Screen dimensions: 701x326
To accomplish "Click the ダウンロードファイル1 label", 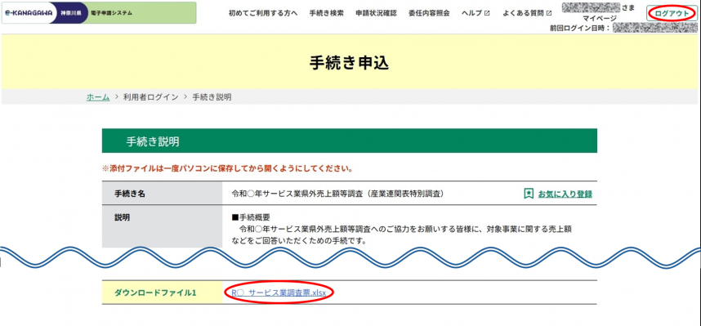I will click(x=155, y=293).
